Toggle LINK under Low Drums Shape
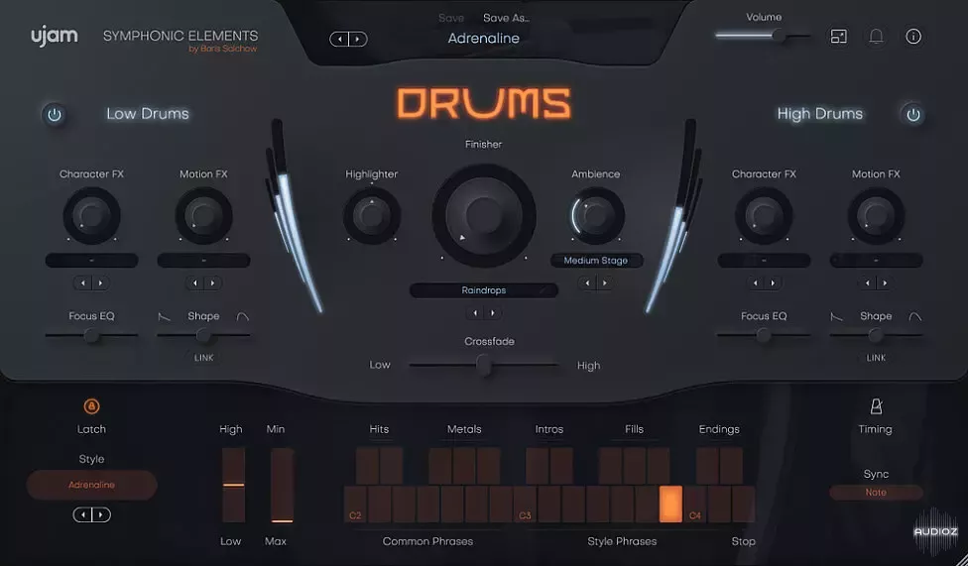Viewport: 968px width, 566px height. pos(203,358)
